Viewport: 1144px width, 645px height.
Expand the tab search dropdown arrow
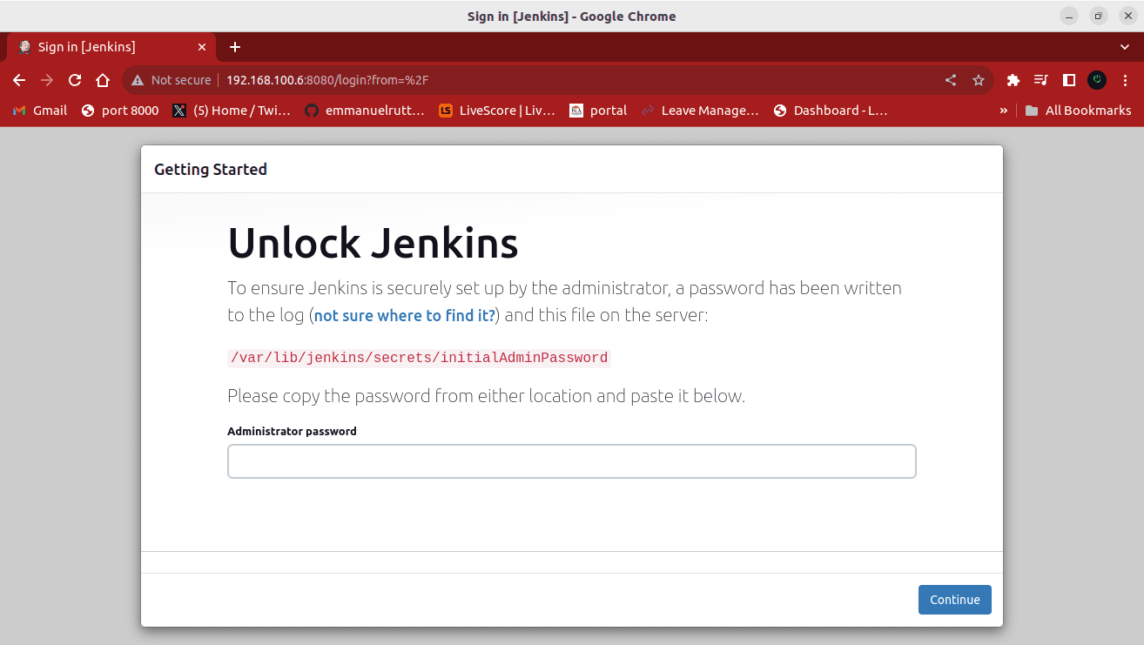(x=1124, y=47)
